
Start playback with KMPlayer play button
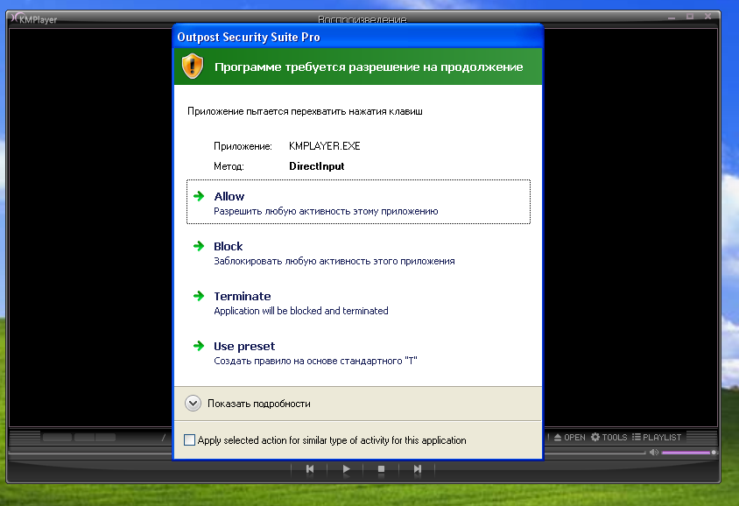point(346,469)
